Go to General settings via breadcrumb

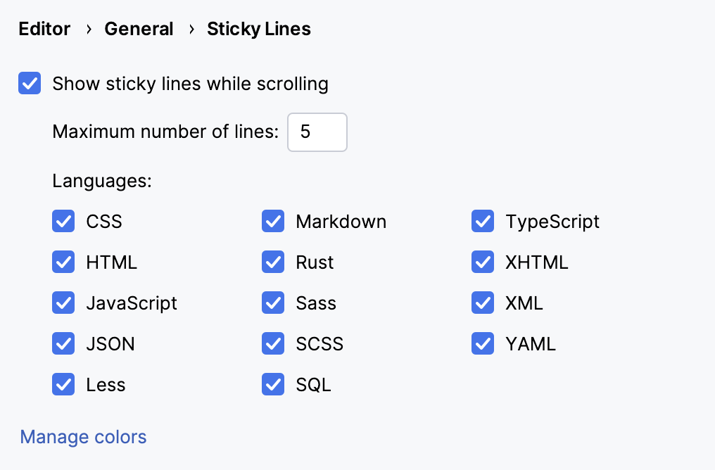tap(139, 29)
